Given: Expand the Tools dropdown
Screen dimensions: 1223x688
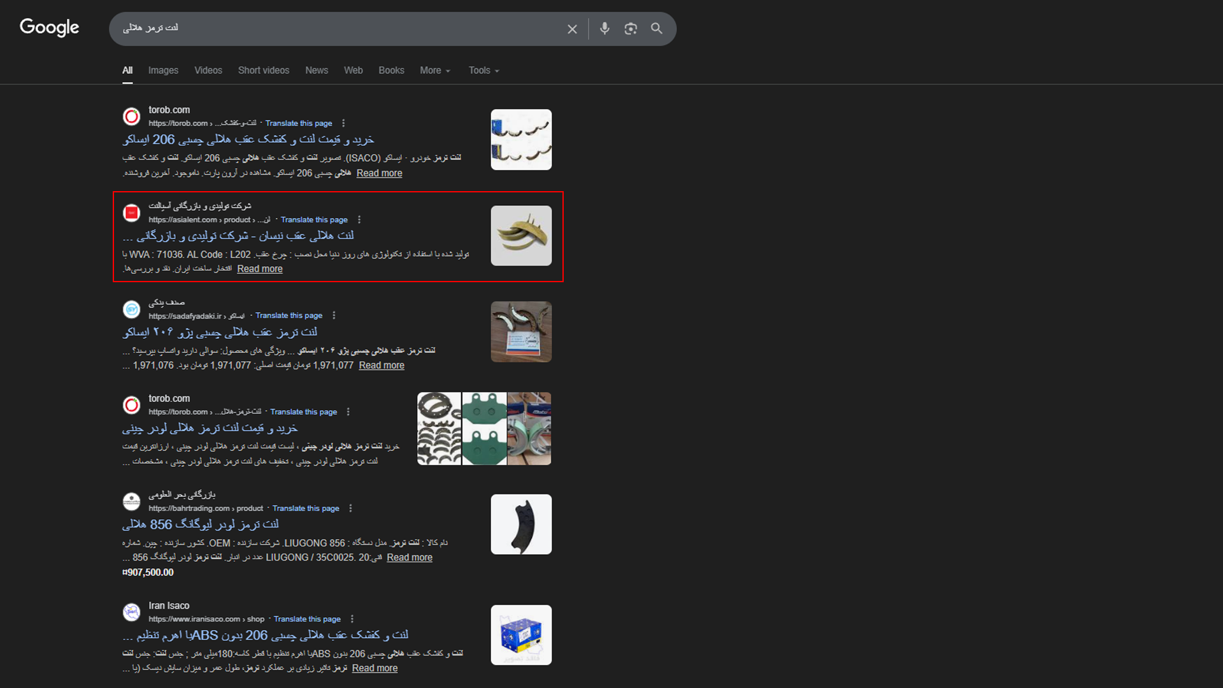Looking at the screenshot, I should [x=484, y=70].
